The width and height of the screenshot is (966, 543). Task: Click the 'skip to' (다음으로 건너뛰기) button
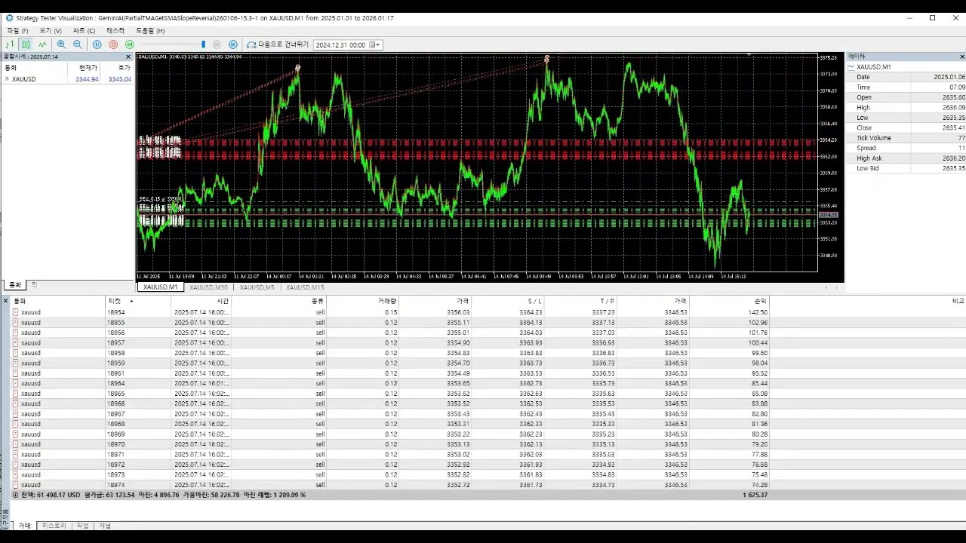click(x=278, y=44)
